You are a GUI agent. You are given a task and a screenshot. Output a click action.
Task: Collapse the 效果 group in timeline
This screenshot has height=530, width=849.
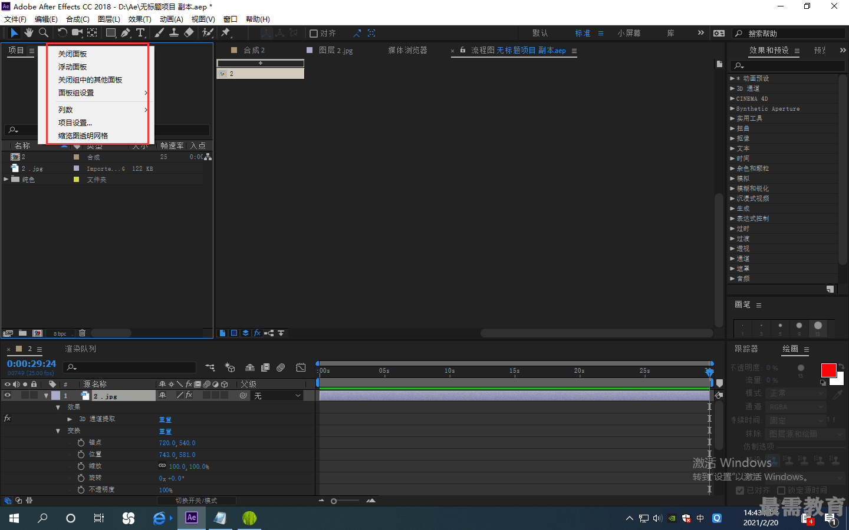pyautogui.click(x=58, y=408)
